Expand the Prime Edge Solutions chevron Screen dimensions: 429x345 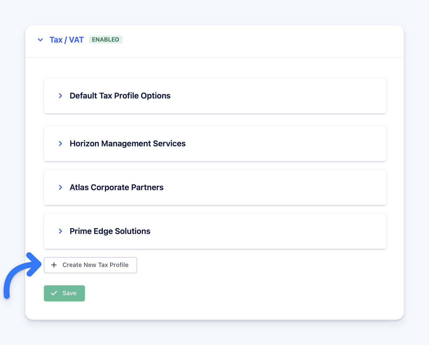pyautogui.click(x=60, y=231)
